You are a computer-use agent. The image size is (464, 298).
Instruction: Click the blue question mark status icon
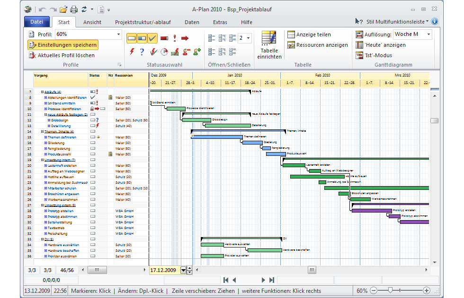(x=142, y=52)
